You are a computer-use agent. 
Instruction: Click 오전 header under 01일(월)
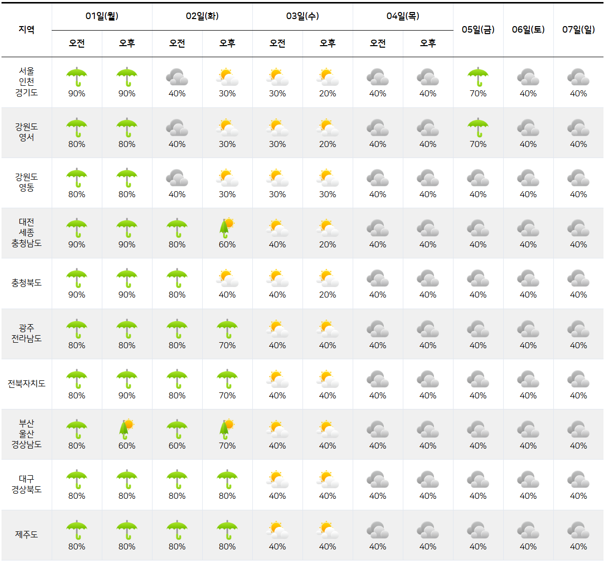[x=77, y=43]
